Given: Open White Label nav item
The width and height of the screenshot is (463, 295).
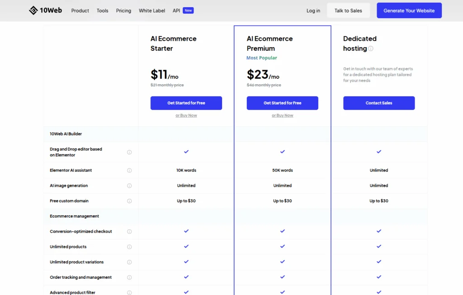Looking at the screenshot, I should point(152,11).
